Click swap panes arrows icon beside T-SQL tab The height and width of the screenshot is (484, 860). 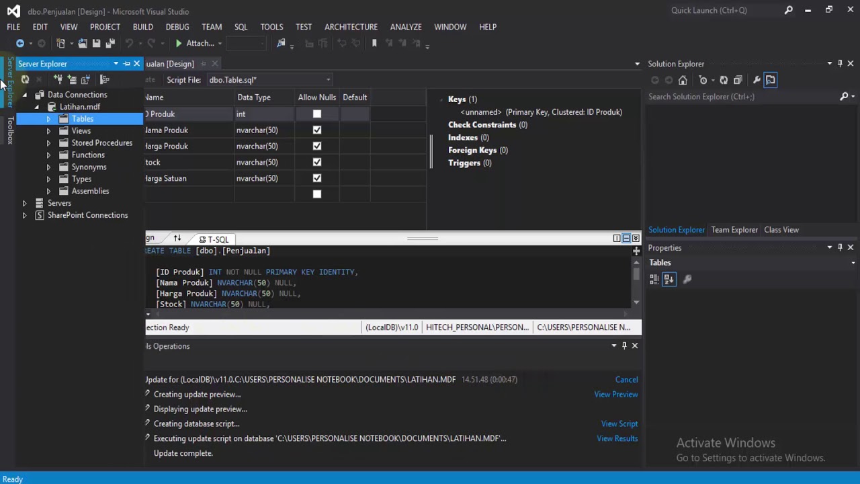[177, 239]
